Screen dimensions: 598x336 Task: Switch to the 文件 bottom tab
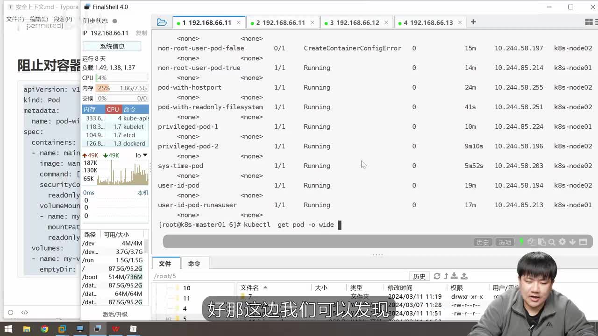pyautogui.click(x=165, y=264)
